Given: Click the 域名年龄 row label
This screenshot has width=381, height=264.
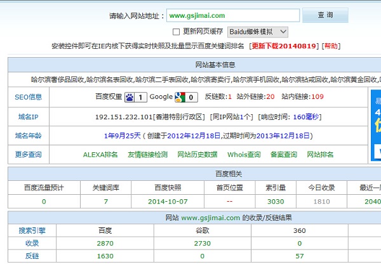Looking at the screenshot, I should click(x=29, y=136).
